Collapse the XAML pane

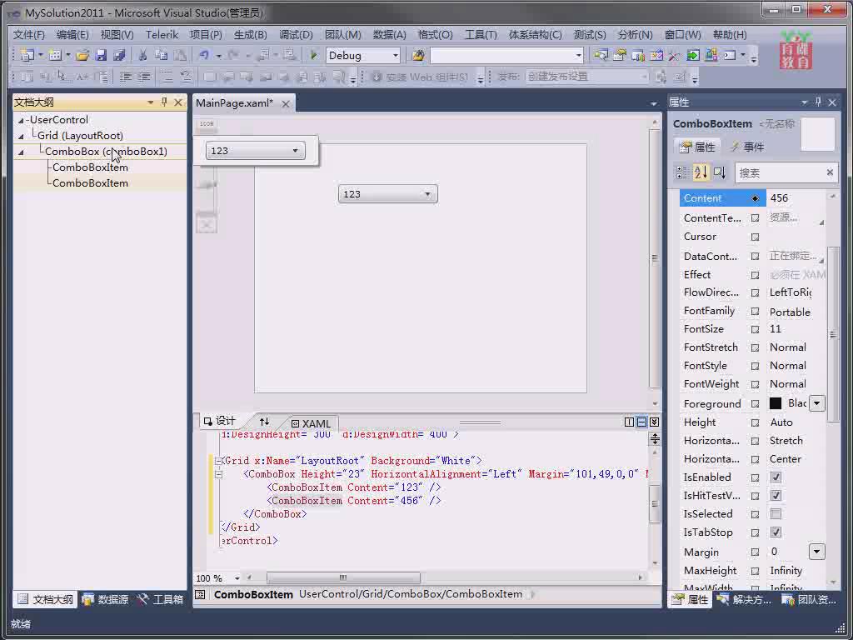(655, 422)
